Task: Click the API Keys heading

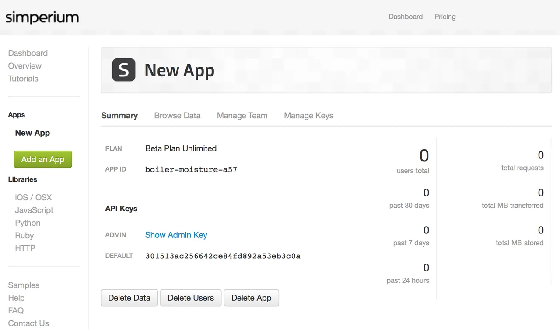Action: point(121,209)
